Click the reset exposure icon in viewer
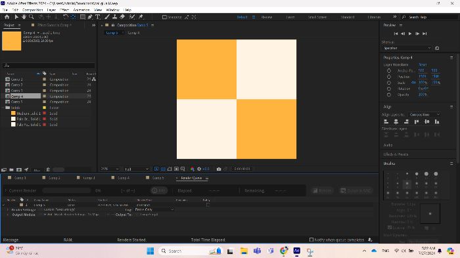The image size is (460, 258). [x=199, y=169]
